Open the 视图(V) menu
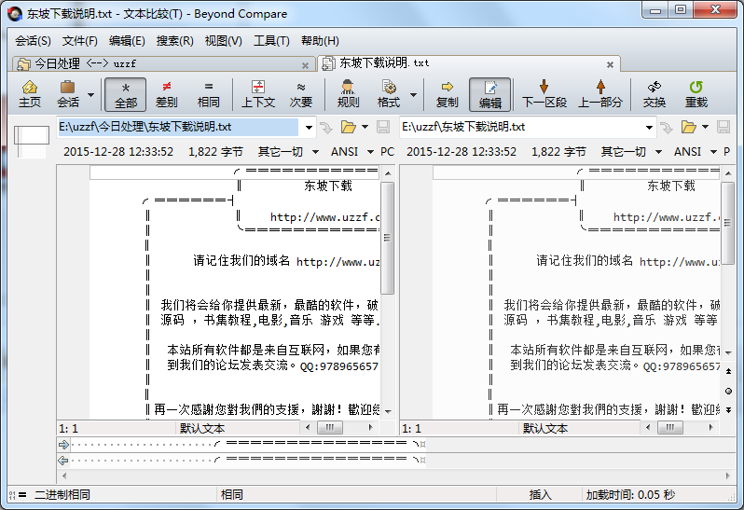This screenshot has width=744, height=510. [223, 41]
